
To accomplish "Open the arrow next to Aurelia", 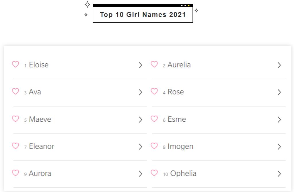I will coord(279,65).
